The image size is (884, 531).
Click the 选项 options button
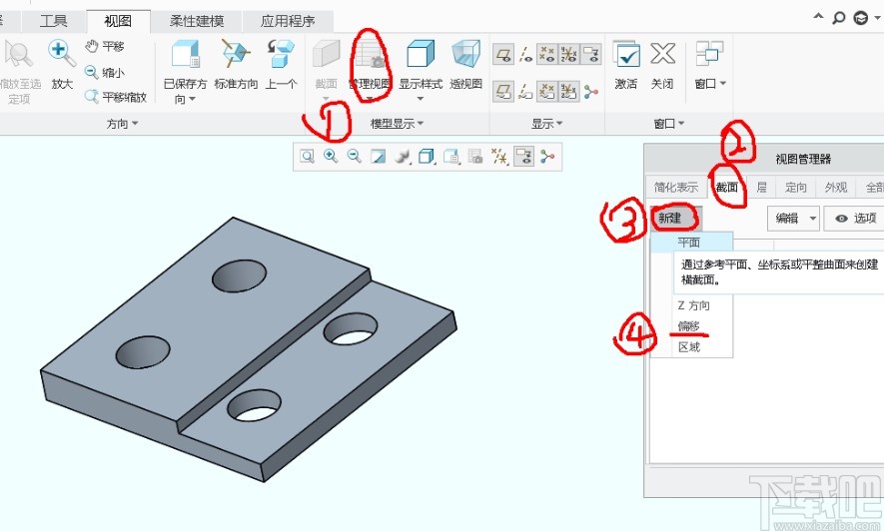click(x=856, y=218)
